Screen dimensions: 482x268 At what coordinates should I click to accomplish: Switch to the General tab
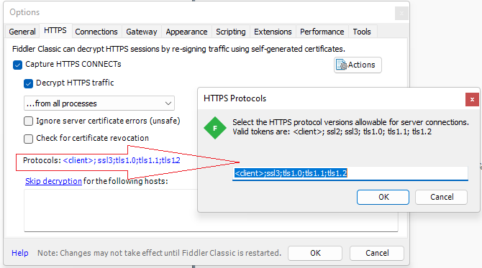22,32
